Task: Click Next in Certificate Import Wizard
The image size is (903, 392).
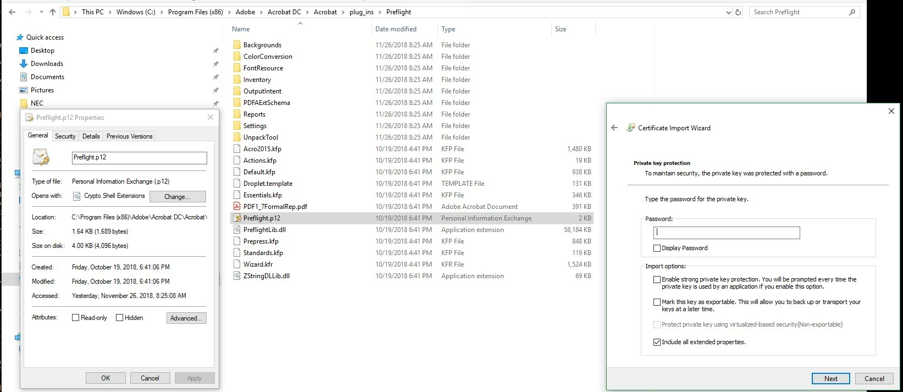Action: [x=831, y=378]
